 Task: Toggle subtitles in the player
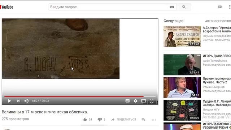tap(127, 101)
